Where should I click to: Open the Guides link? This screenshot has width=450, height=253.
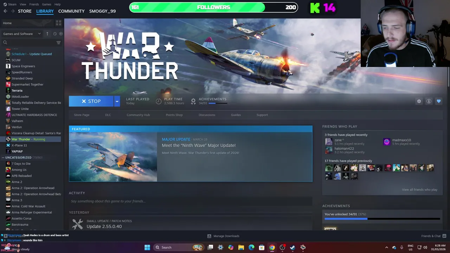click(x=236, y=115)
